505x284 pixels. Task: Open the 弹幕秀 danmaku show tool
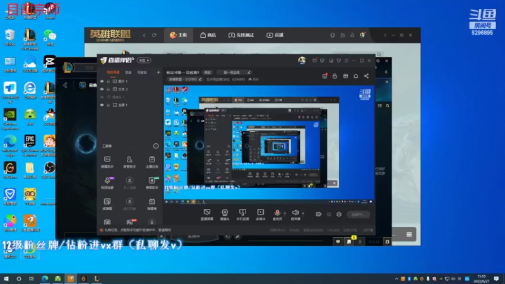point(151,204)
